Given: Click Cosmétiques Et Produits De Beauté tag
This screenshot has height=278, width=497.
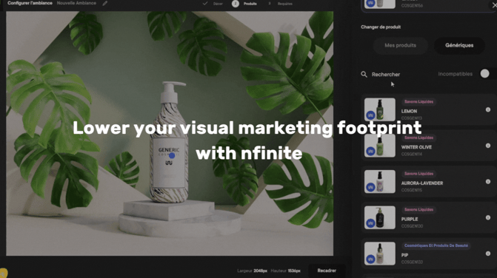Looking at the screenshot, I should click(436, 245).
